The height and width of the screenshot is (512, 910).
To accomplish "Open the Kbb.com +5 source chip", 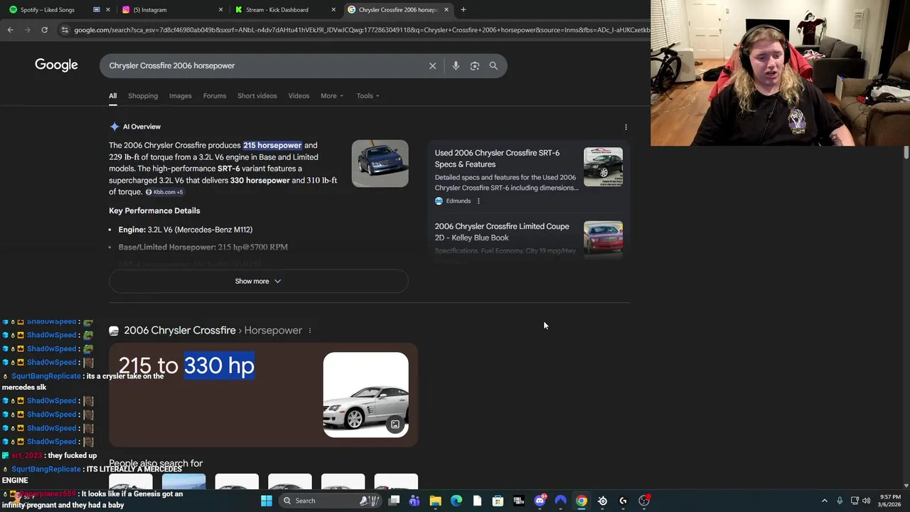I will pos(164,192).
